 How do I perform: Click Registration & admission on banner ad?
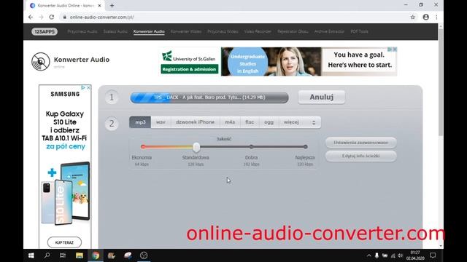click(189, 69)
